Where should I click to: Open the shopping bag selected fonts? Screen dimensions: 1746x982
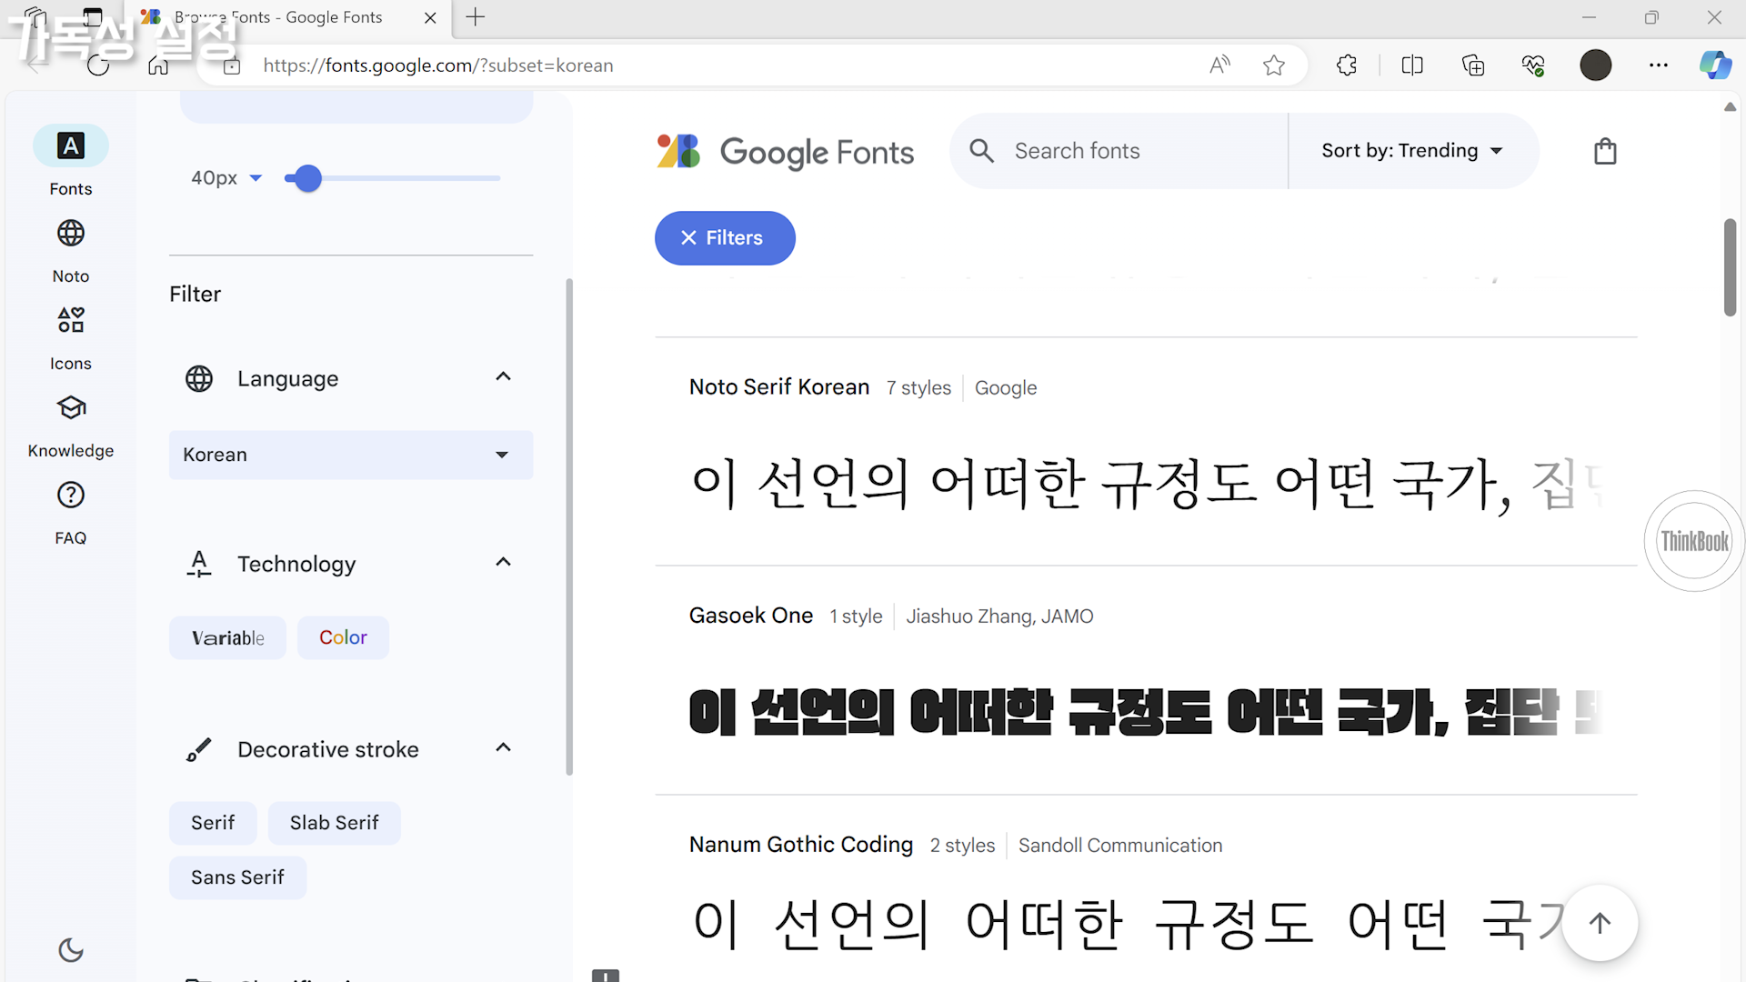tap(1605, 151)
